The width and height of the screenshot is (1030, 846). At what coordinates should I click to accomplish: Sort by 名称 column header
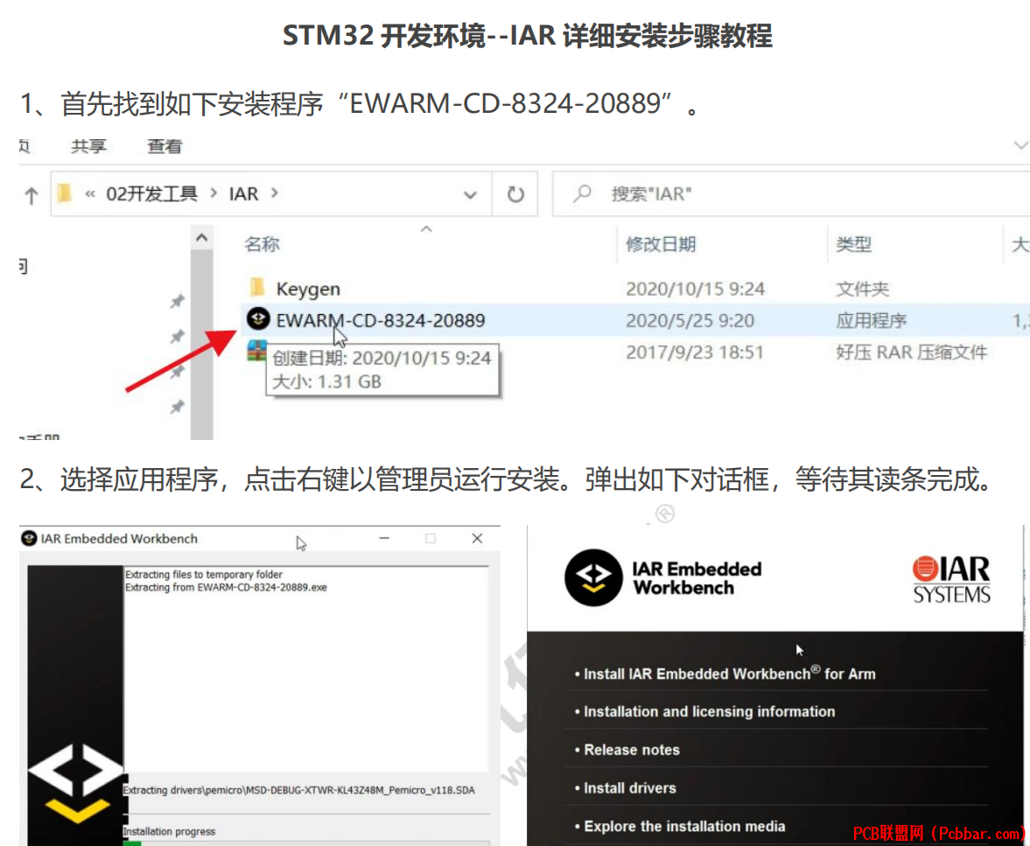tap(263, 244)
